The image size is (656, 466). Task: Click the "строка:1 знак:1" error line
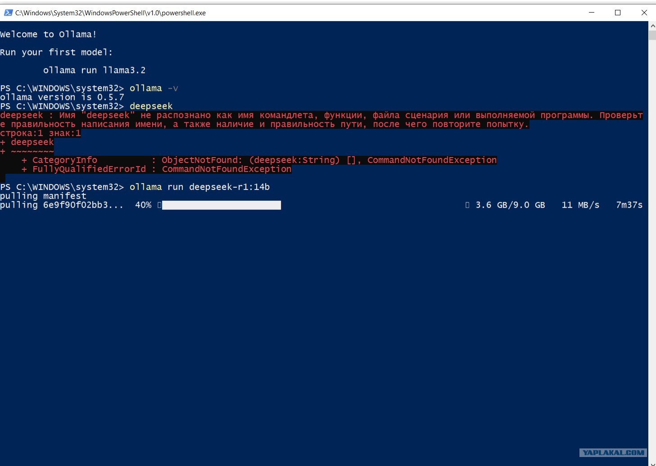pos(41,133)
